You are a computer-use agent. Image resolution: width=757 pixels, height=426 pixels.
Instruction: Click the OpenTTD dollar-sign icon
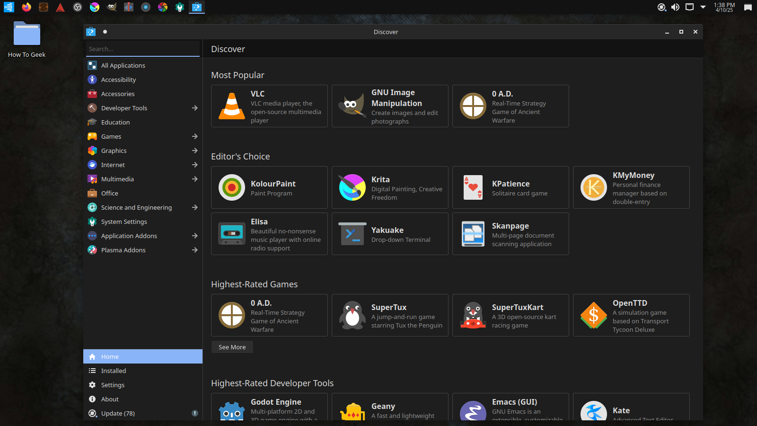(593, 315)
